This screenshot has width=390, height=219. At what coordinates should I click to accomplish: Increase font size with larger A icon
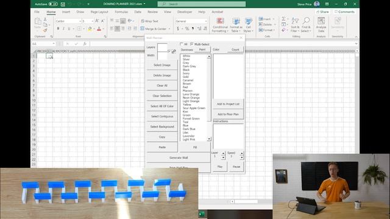coord(97,21)
